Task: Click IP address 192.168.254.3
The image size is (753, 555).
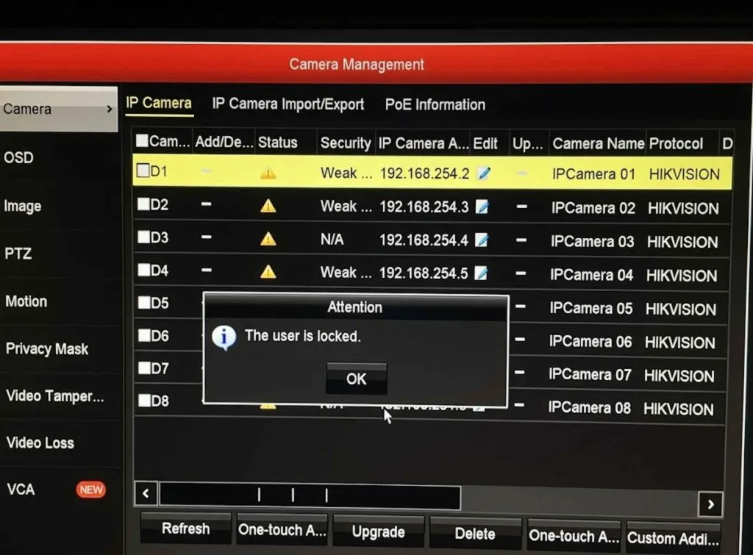Action: [x=424, y=207]
